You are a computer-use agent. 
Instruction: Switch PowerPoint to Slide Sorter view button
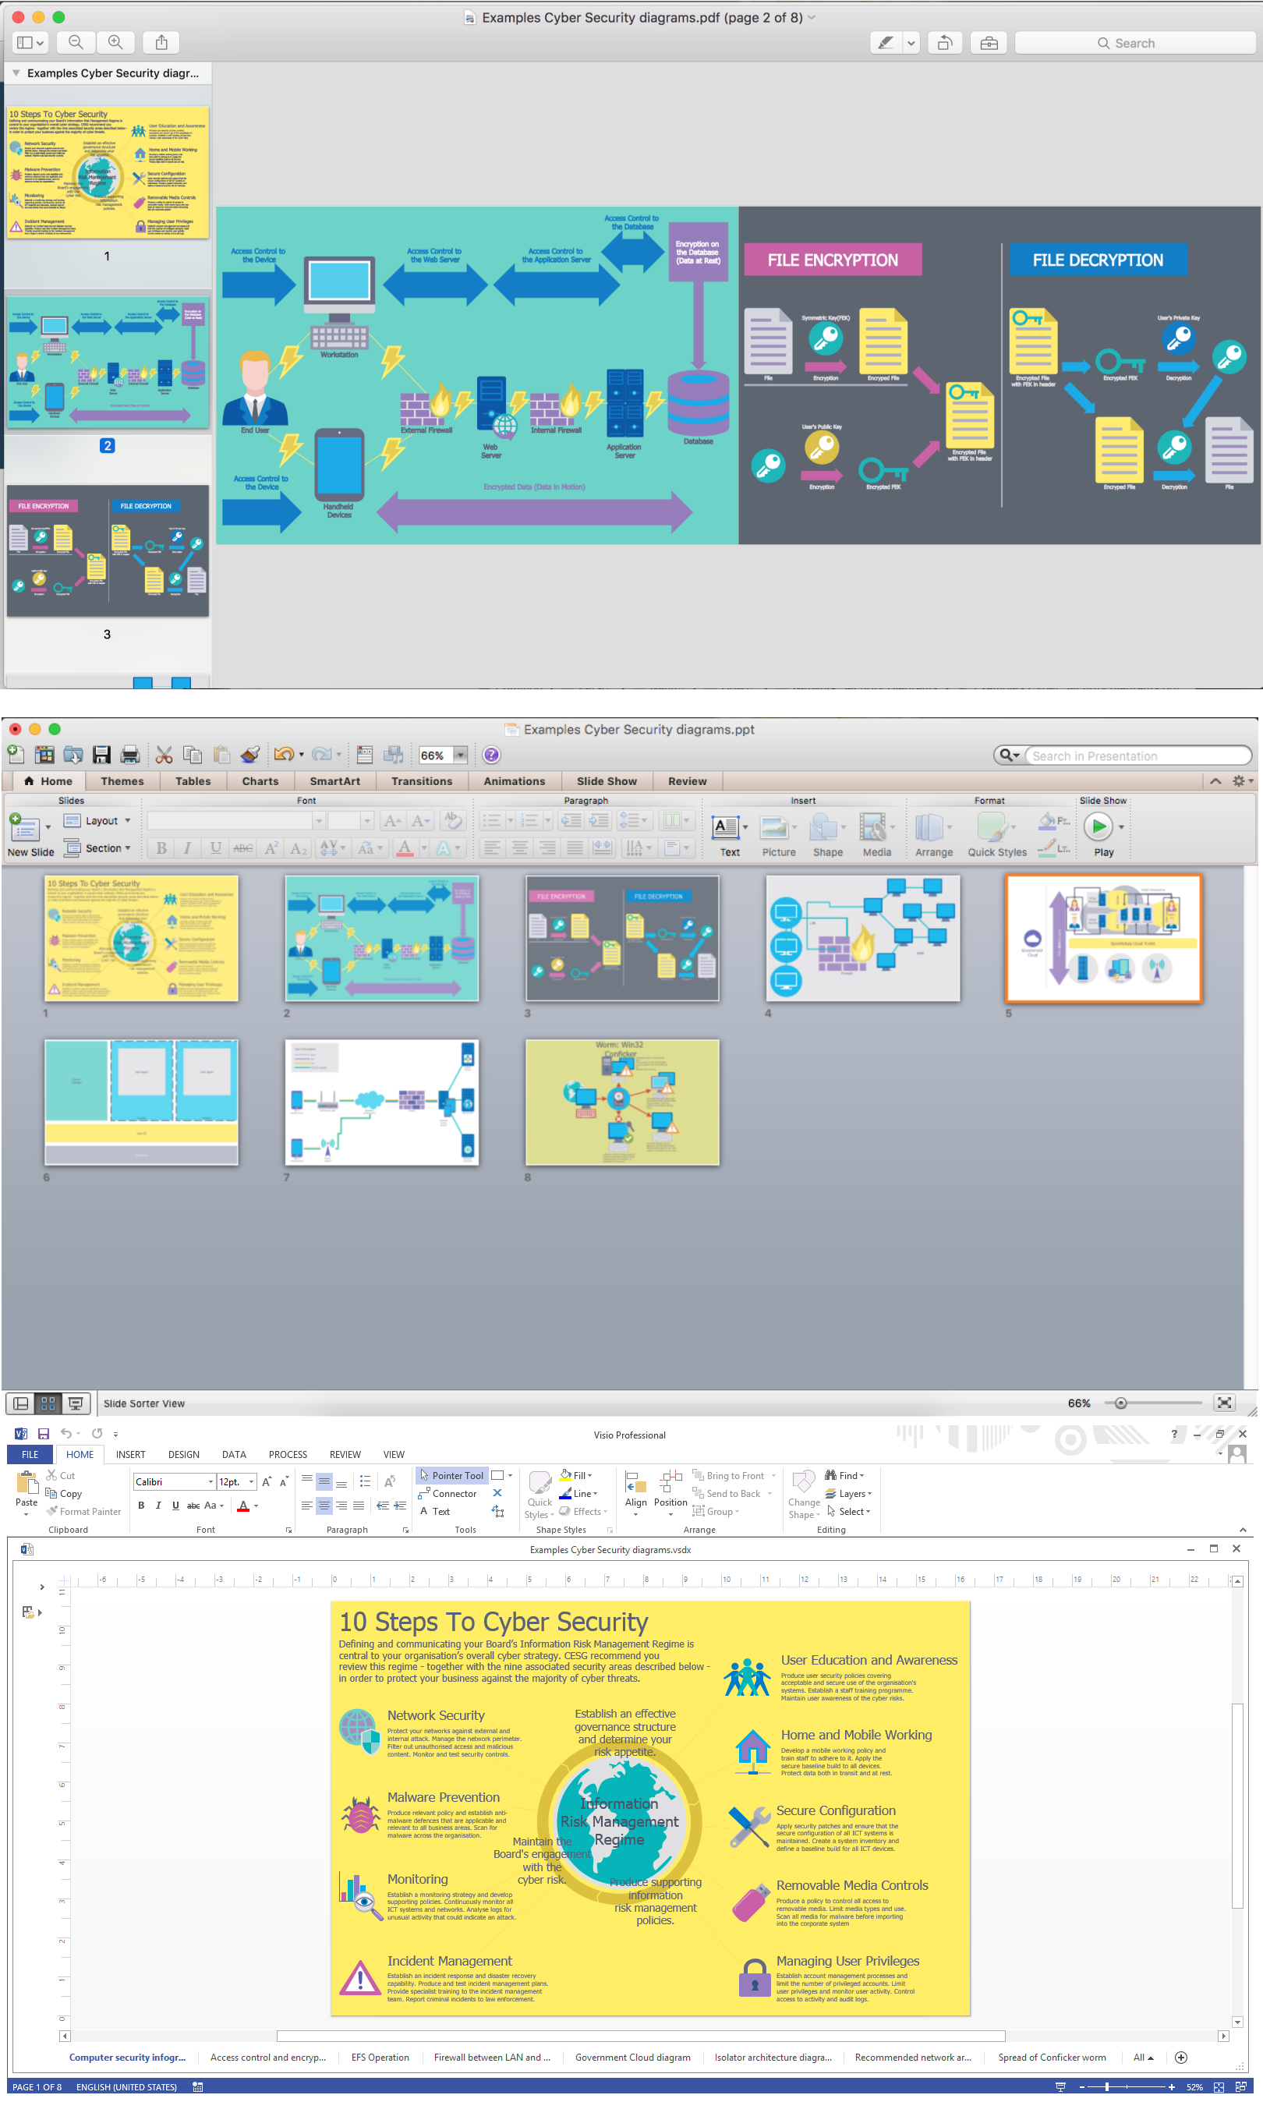[48, 1403]
